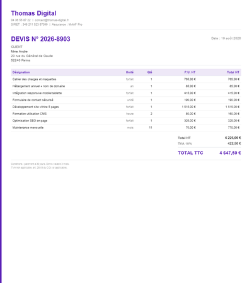Click the "Total HT" column header
The image size is (252, 283).
point(233,72)
